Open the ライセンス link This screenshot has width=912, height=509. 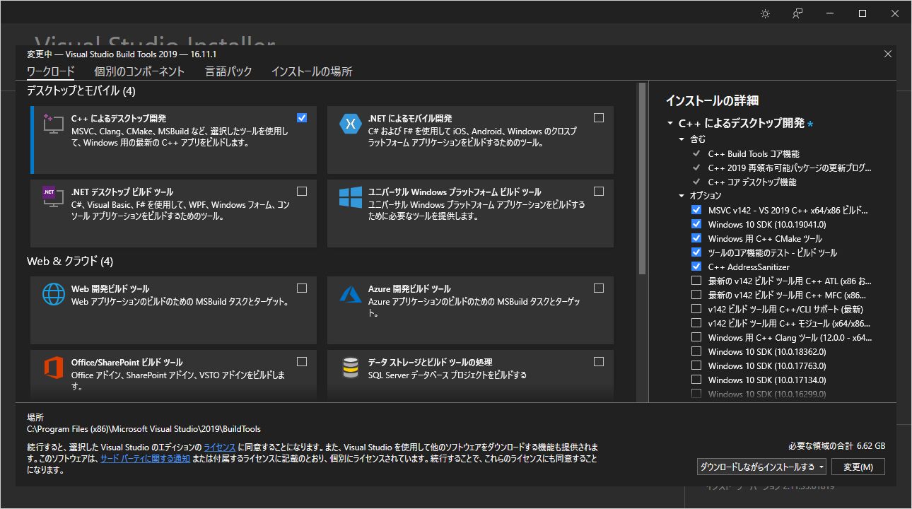[x=220, y=447]
